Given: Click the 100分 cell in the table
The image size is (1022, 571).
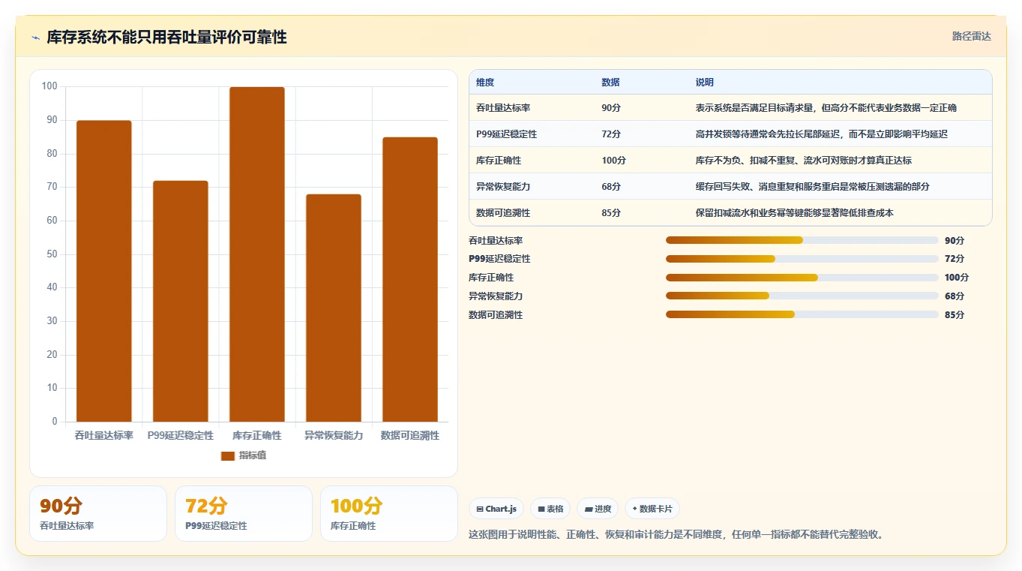Looking at the screenshot, I should pyautogui.click(x=613, y=161).
